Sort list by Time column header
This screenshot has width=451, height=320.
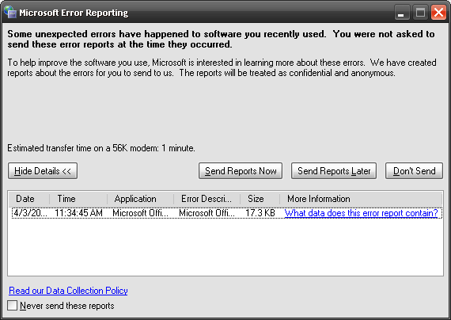pos(78,199)
